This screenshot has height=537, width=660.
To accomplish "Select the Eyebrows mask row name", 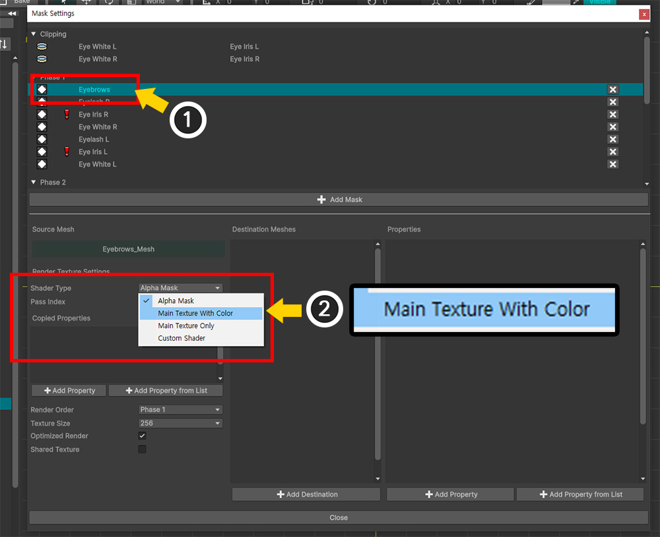I will point(94,90).
